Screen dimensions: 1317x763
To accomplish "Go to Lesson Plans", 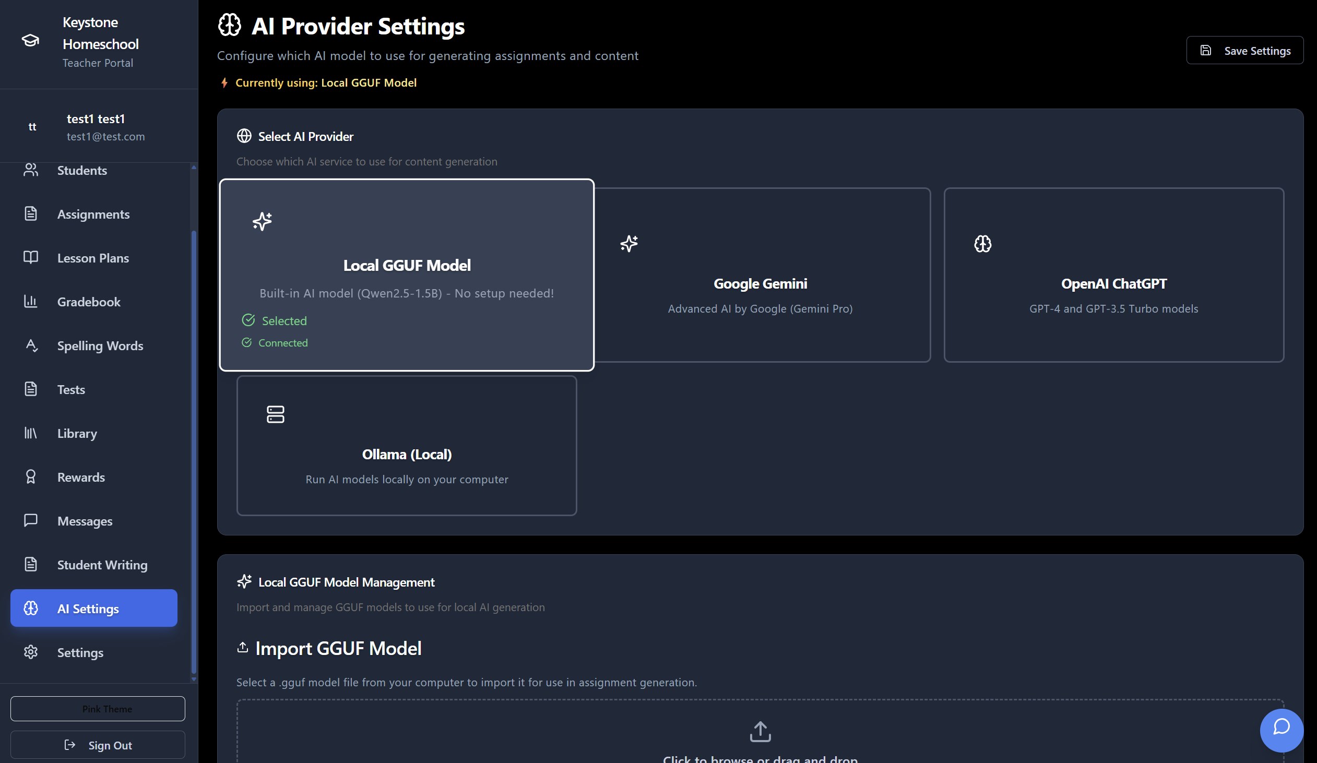I will point(94,258).
